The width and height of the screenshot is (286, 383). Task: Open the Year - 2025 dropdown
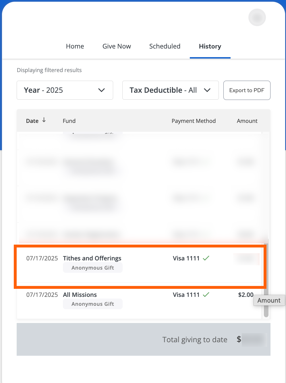[x=65, y=90]
